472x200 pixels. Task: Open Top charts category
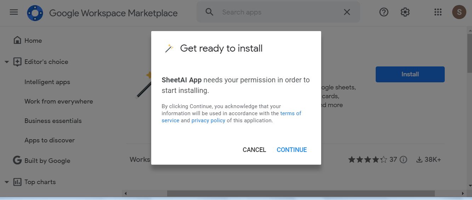coord(40,182)
